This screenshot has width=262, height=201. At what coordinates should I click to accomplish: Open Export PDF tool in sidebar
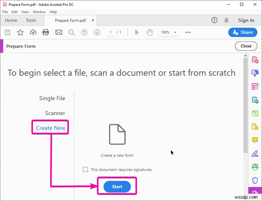255,100
